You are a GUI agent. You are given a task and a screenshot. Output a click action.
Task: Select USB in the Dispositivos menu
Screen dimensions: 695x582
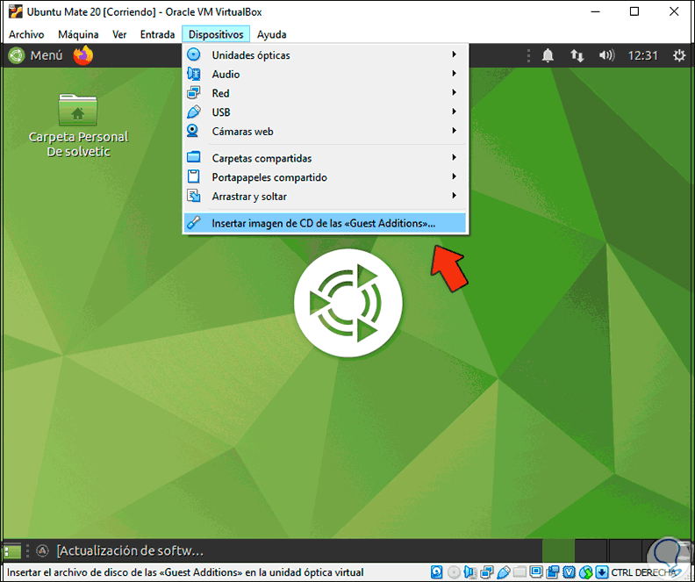pyautogui.click(x=326, y=112)
